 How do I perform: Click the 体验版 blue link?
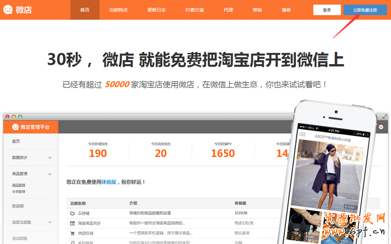(109, 182)
